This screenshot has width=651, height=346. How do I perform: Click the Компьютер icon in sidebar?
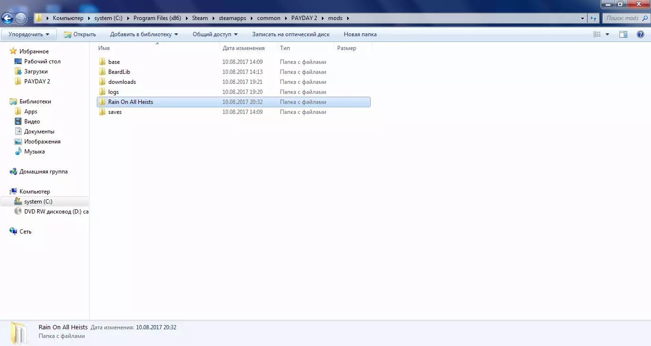[13, 192]
